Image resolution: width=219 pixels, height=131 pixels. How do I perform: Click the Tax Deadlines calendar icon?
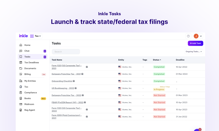tap(21, 62)
